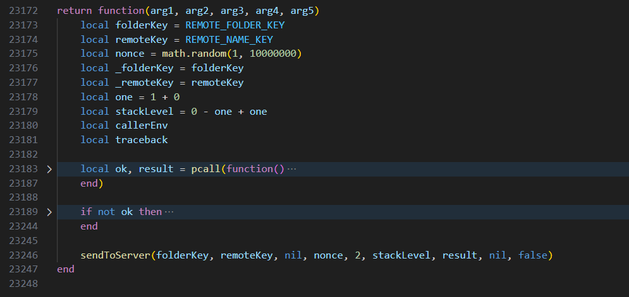Click _folderKey variable declaration
629x297 pixels.
144,68
